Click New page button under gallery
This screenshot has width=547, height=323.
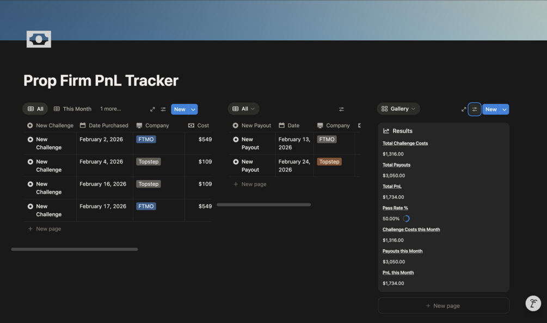pyautogui.click(x=444, y=306)
